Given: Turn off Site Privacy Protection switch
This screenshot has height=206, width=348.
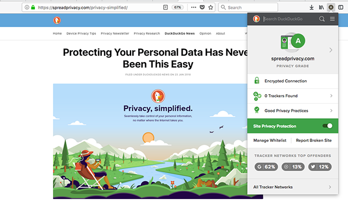Looking at the screenshot, I should 327,126.
